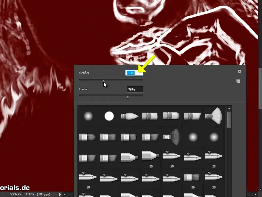Open the brush picker gear menu
Screen dimensions: 262x197
(x=240, y=72)
